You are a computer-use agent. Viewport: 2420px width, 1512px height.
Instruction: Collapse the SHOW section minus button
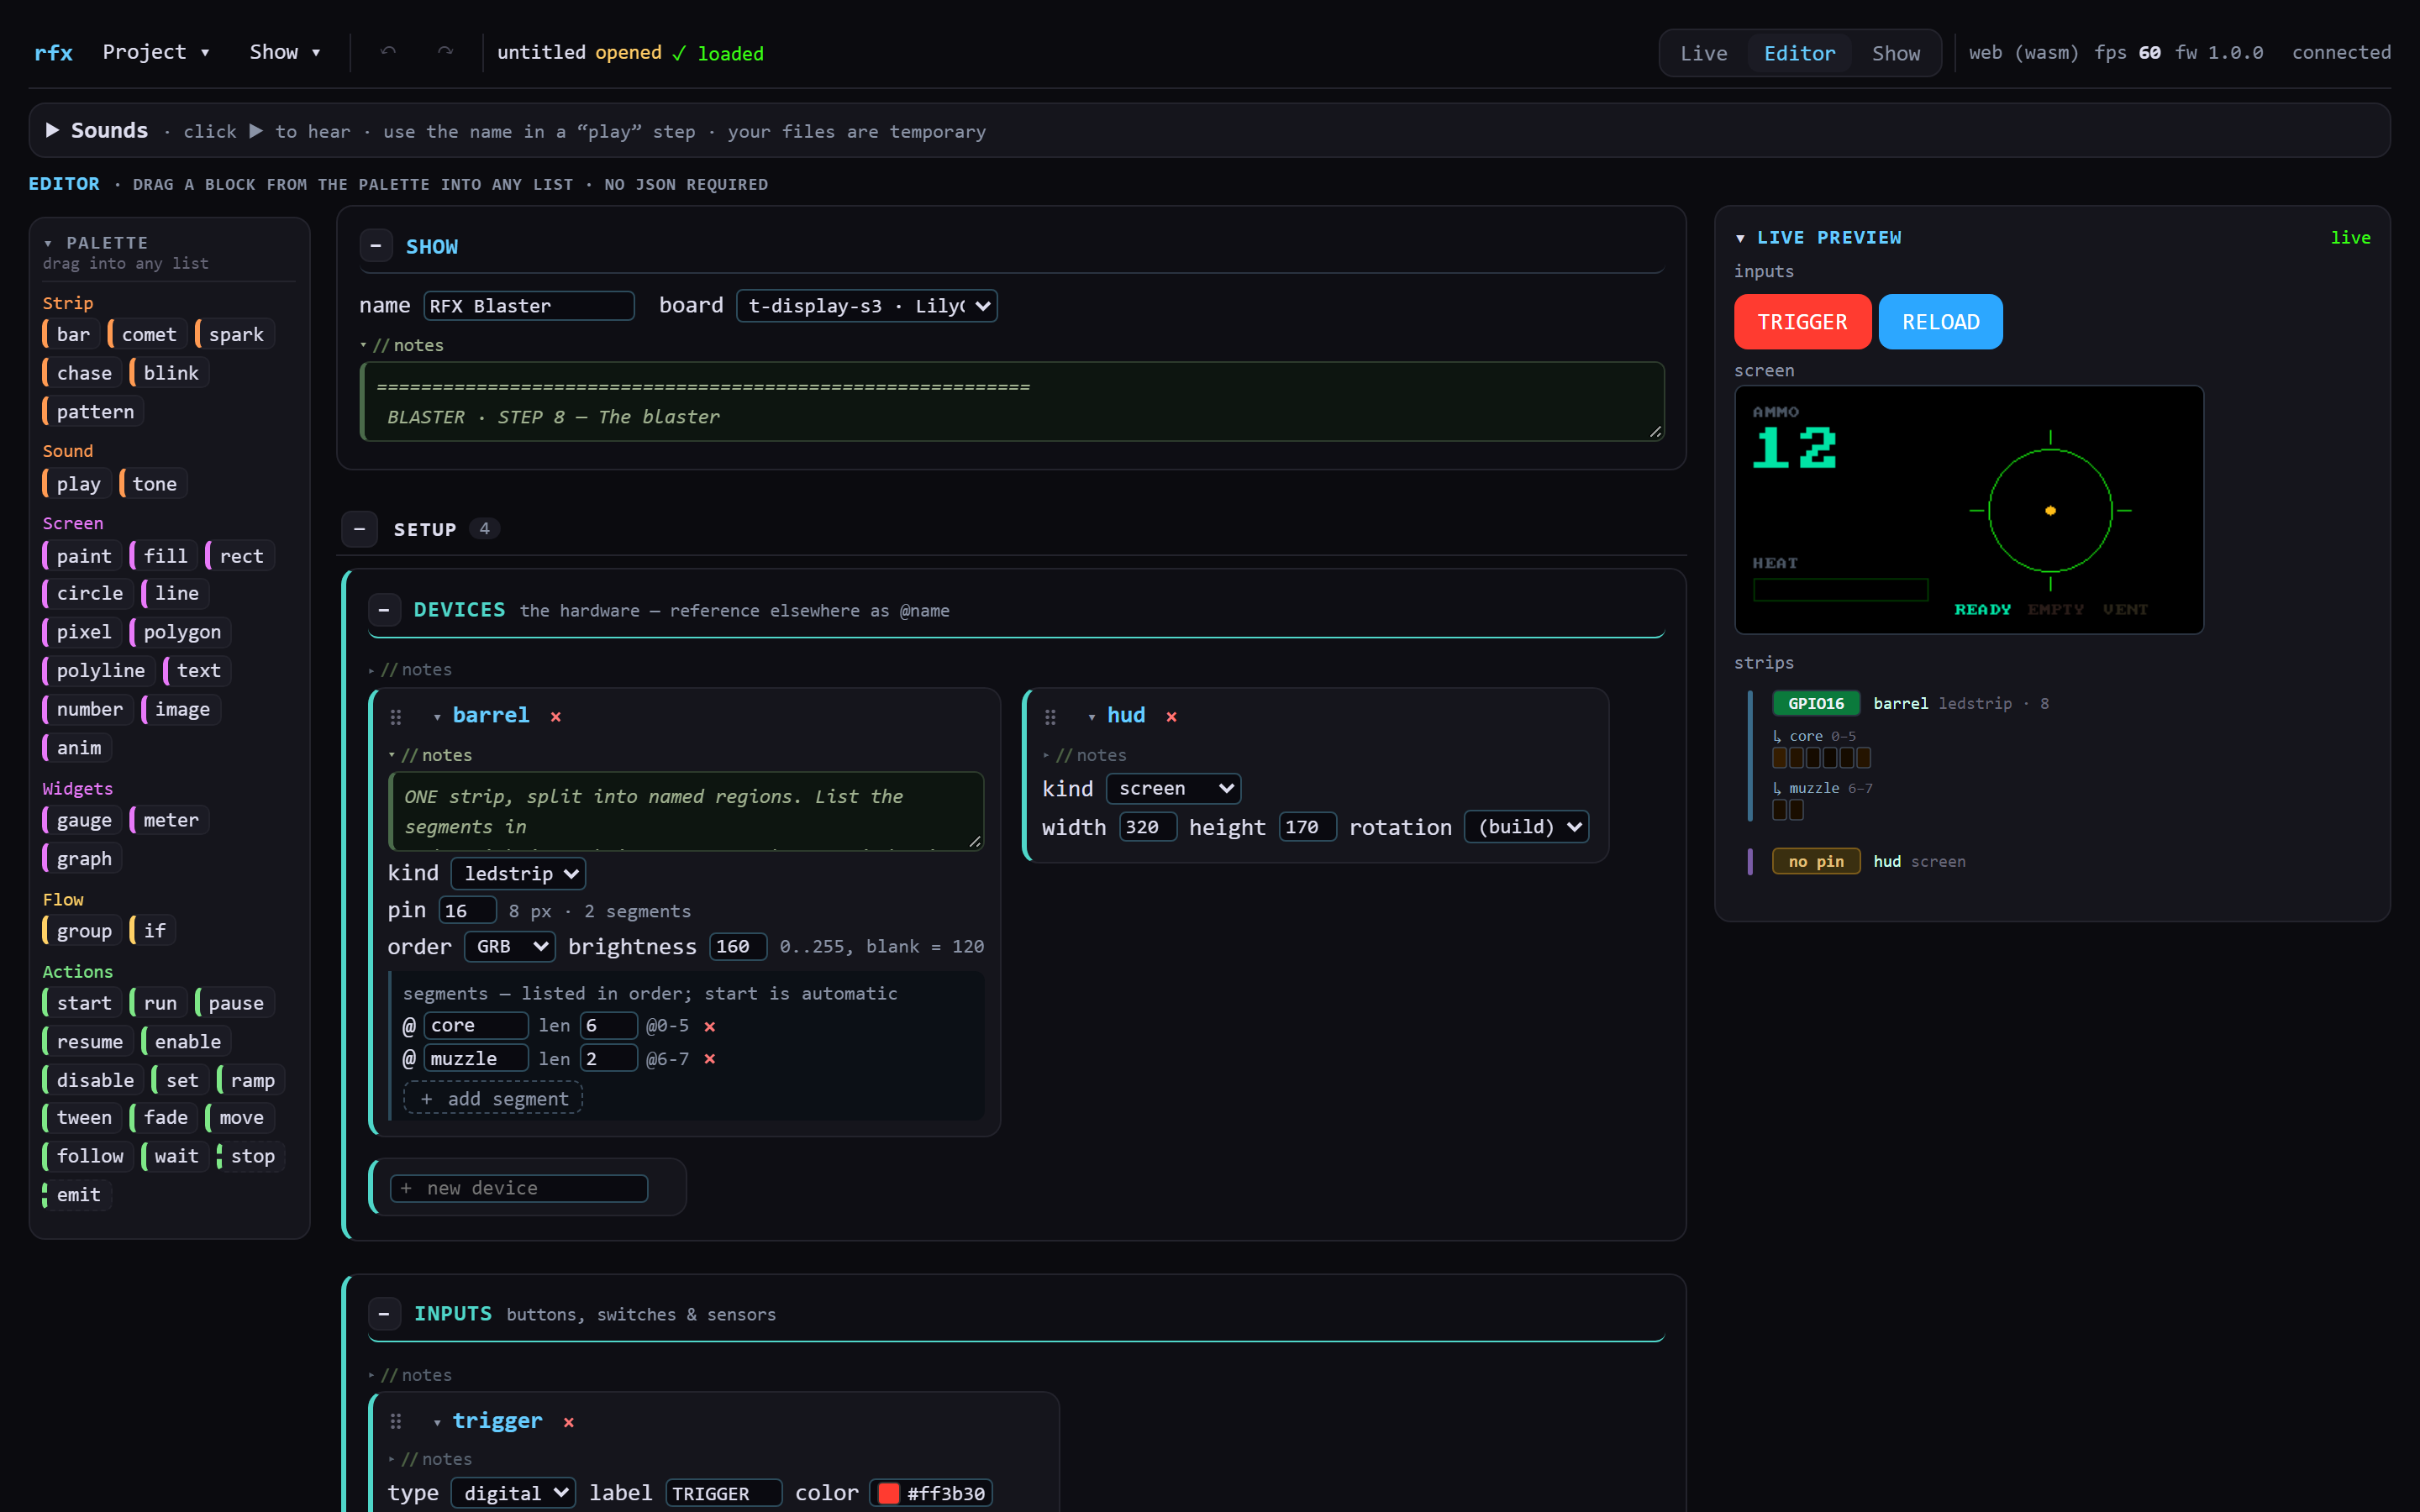coord(376,246)
